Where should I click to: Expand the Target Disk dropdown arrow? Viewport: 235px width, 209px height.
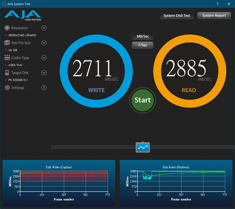pos(44,73)
